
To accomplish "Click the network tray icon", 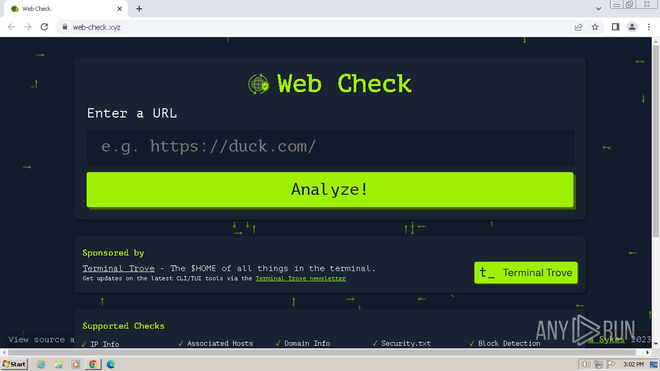I will 599,364.
